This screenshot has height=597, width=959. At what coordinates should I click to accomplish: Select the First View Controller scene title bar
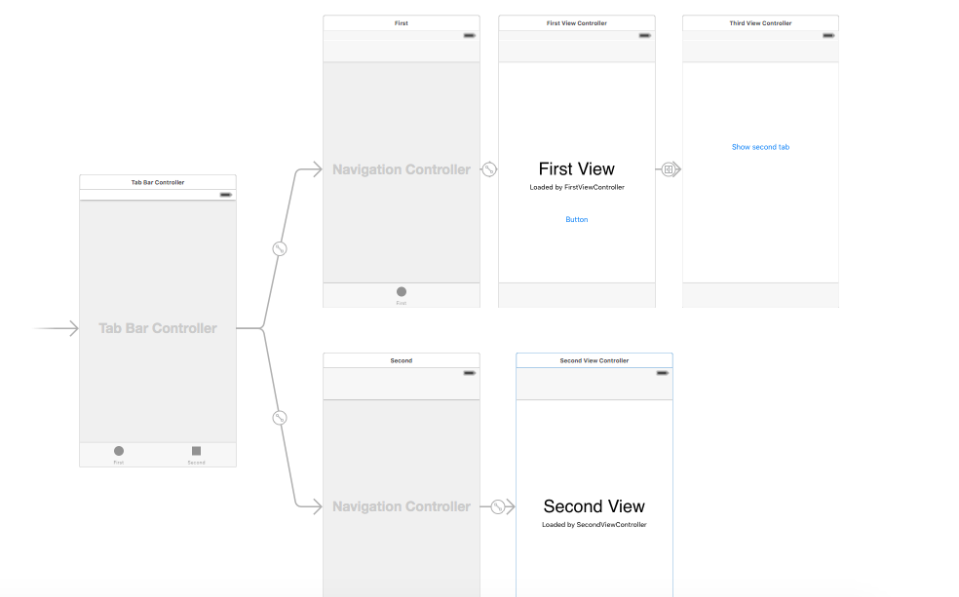coord(577,23)
